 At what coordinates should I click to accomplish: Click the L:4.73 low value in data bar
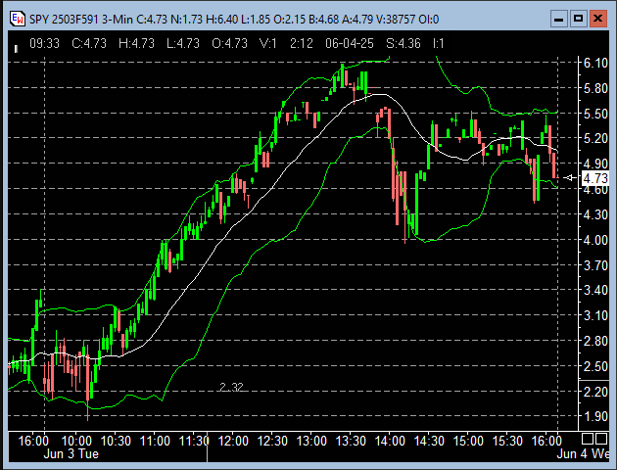tap(183, 43)
